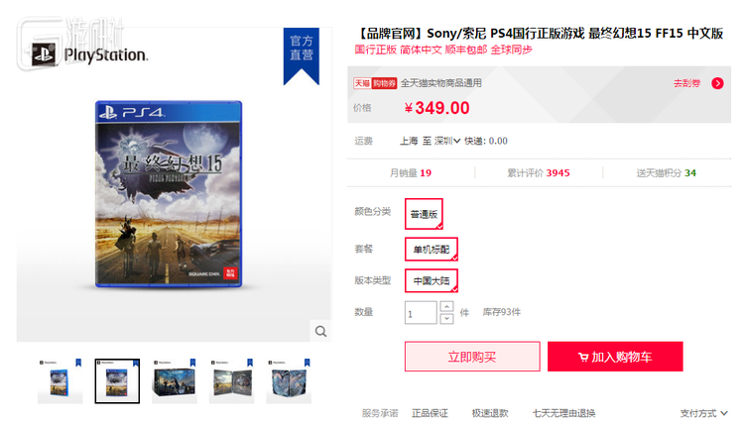Click the red arrow circle next to 去刮券
The image size is (744, 421).
(717, 83)
